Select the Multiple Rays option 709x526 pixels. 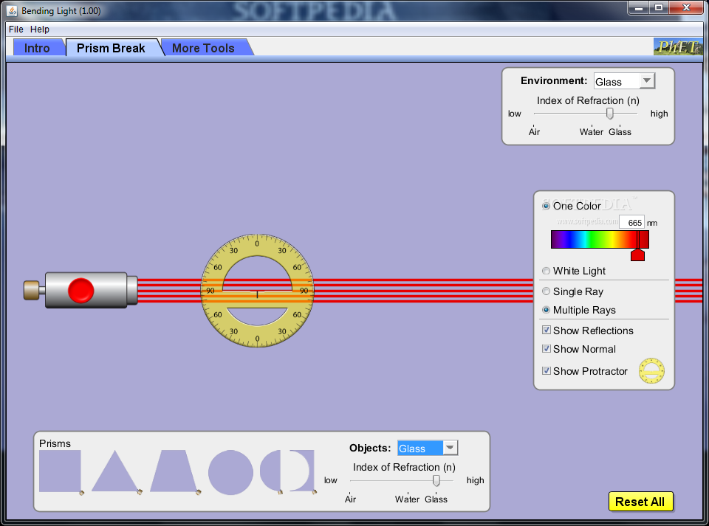tap(547, 310)
